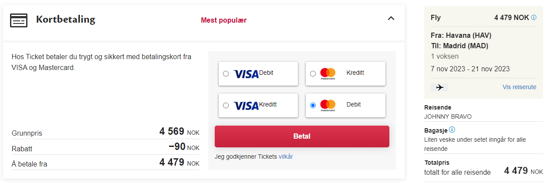Click the red Betal button
The image size is (554, 183).
pyautogui.click(x=302, y=136)
